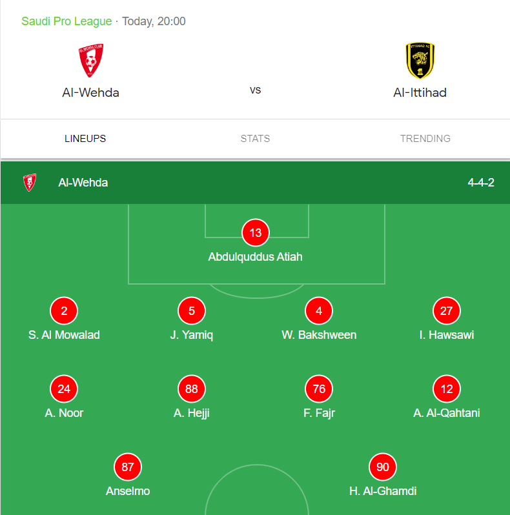Open the TRENDING tab
This screenshot has height=515, width=510.
coord(425,139)
